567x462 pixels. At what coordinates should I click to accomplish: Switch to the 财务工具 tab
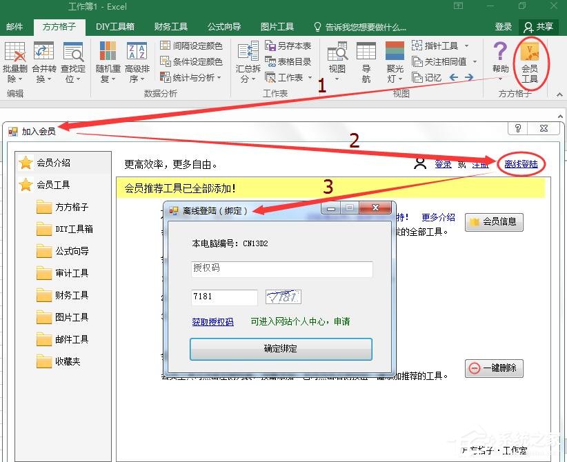click(170, 26)
